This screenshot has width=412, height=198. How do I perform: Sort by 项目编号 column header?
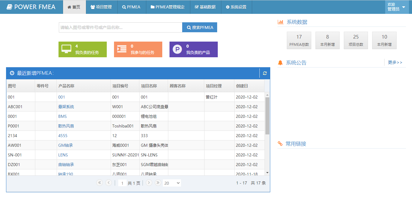click(x=125, y=86)
